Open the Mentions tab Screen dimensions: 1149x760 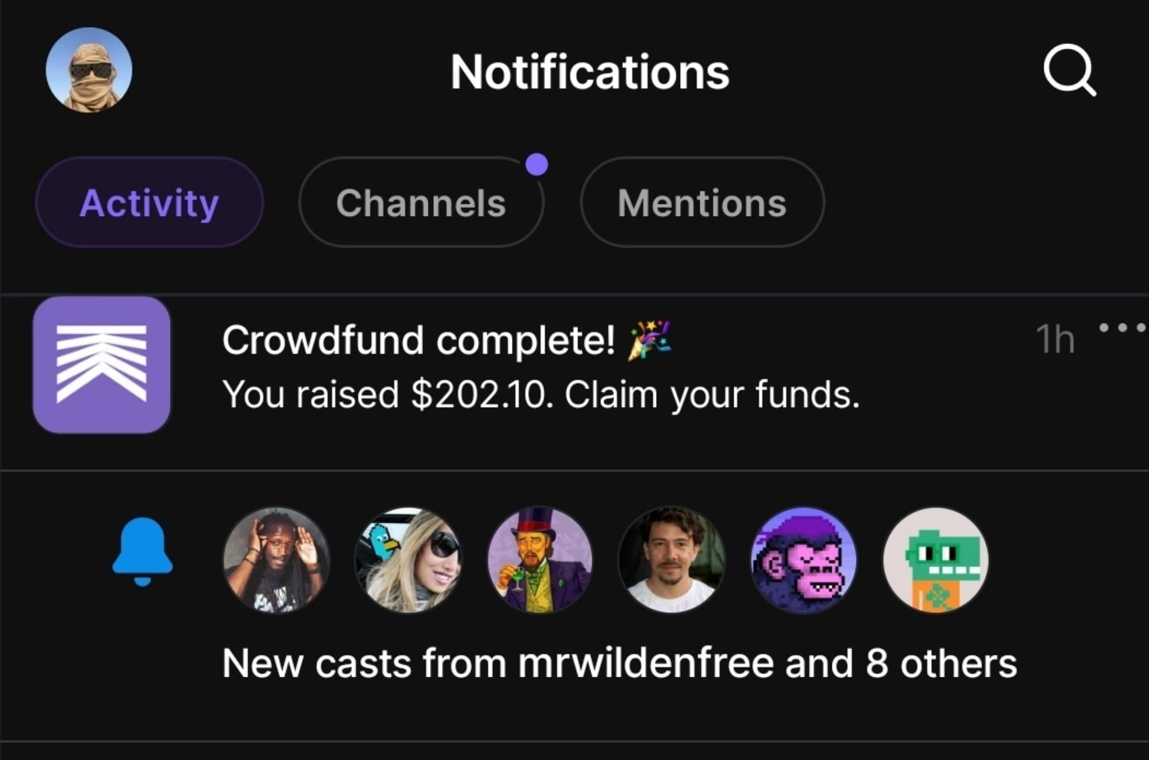702,203
